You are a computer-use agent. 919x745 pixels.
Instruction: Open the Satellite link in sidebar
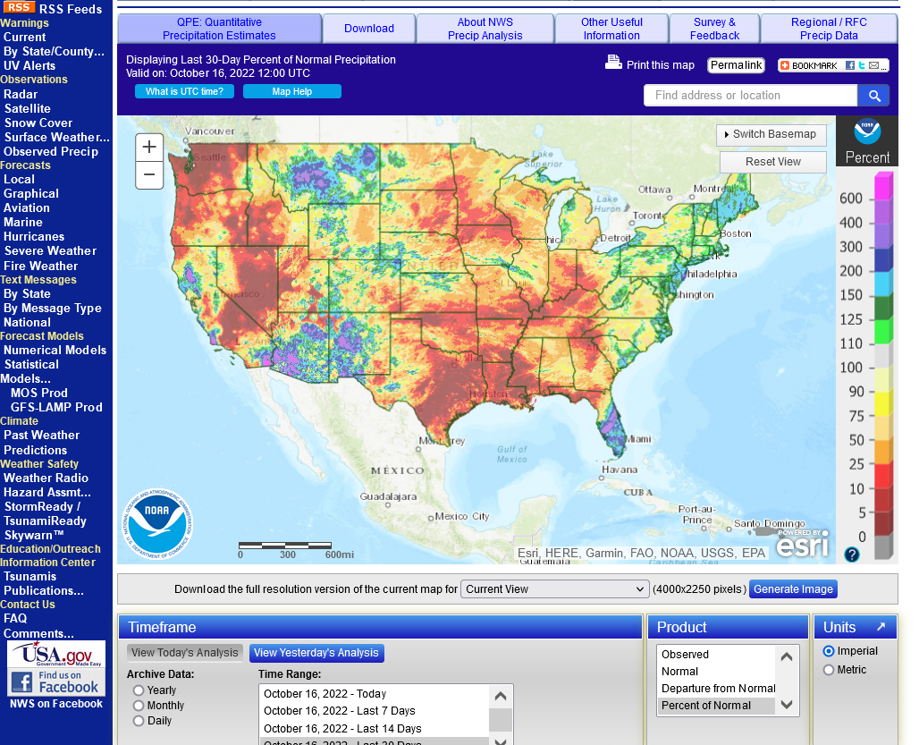[28, 108]
